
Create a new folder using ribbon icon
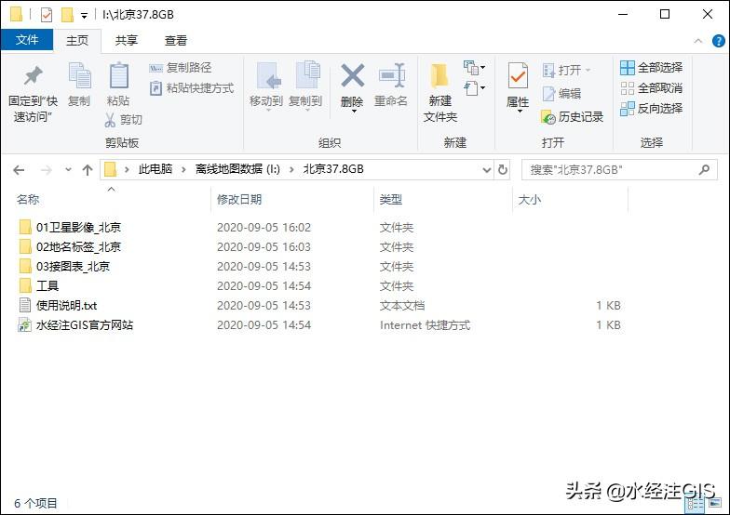[439, 77]
